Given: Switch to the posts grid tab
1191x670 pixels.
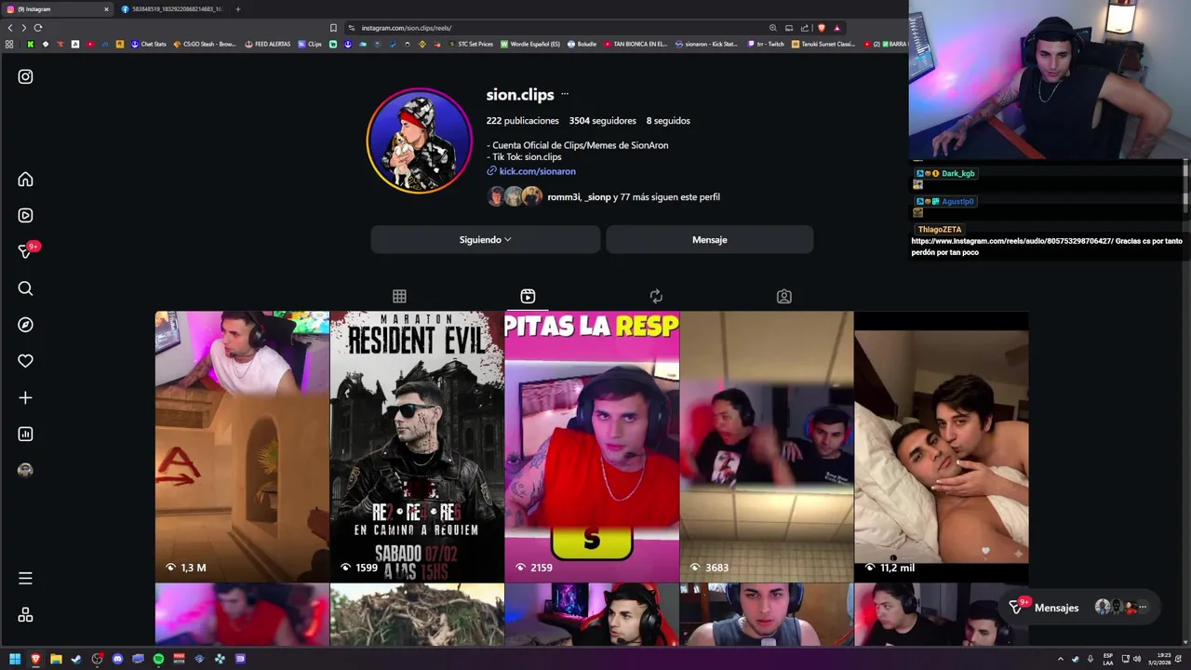Looking at the screenshot, I should click(399, 296).
